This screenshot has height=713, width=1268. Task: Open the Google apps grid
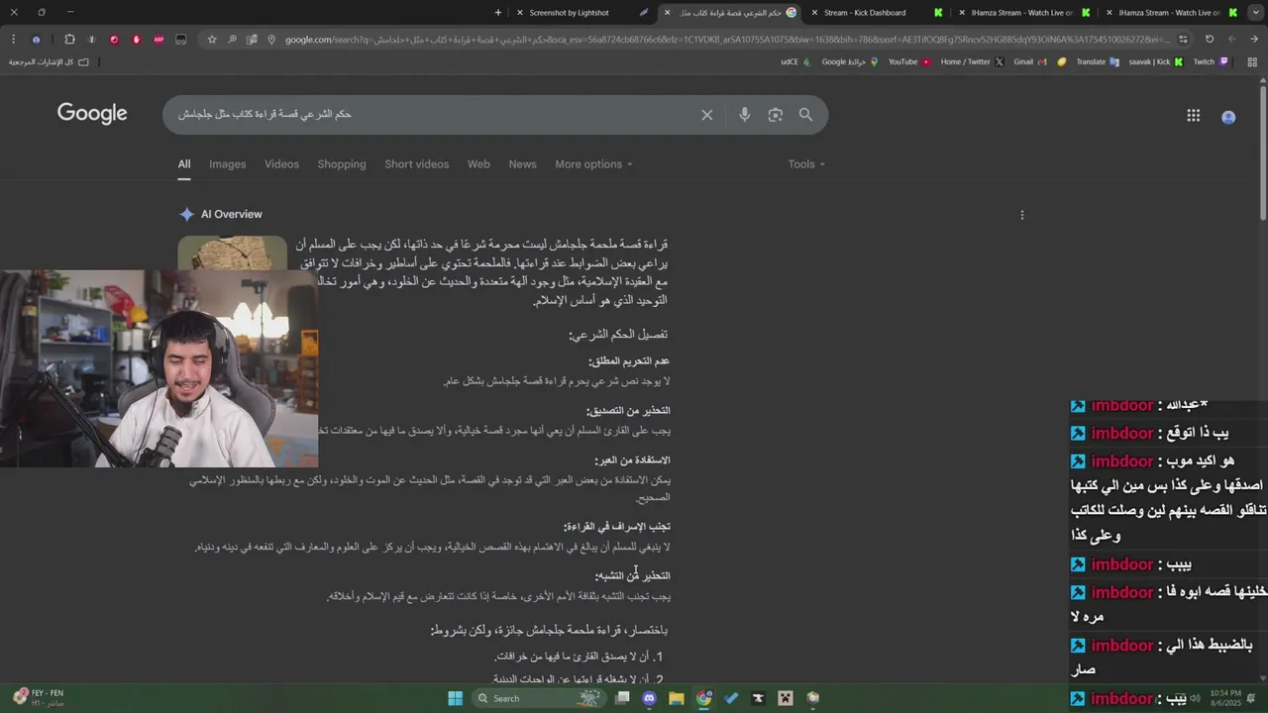[x=1193, y=116]
